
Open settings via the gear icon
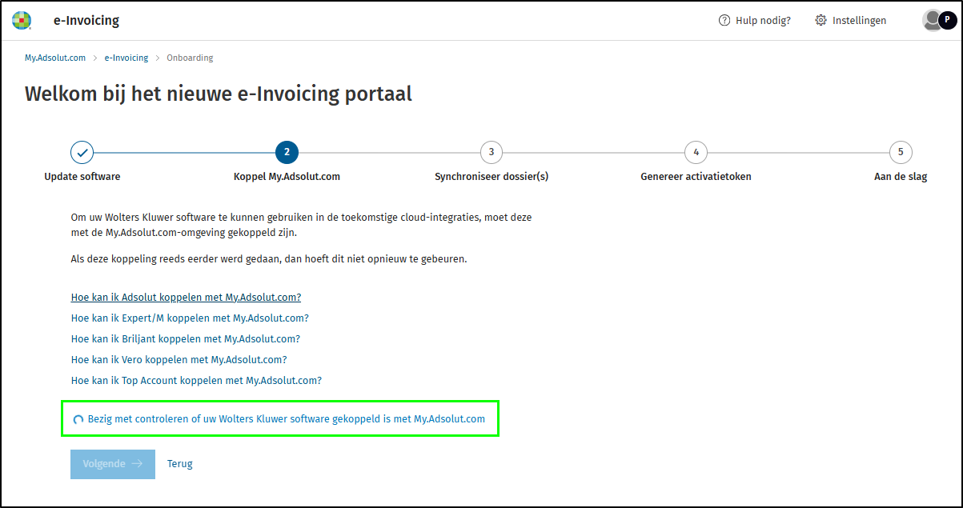[821, 21]
